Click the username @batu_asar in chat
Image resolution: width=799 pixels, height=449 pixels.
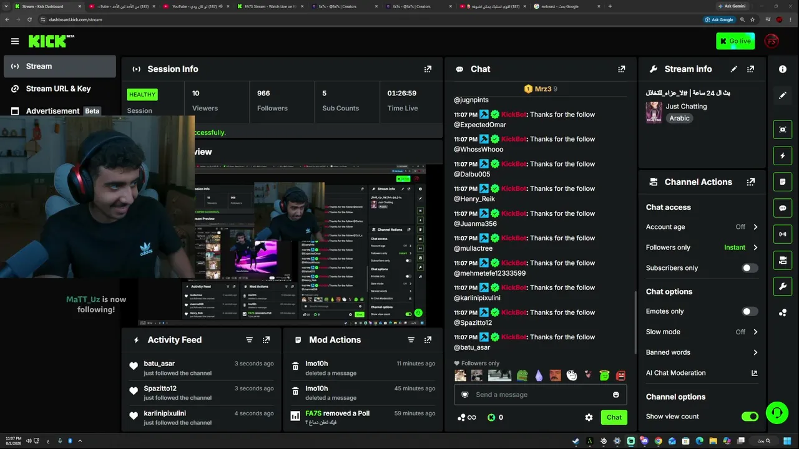(472, 347)
